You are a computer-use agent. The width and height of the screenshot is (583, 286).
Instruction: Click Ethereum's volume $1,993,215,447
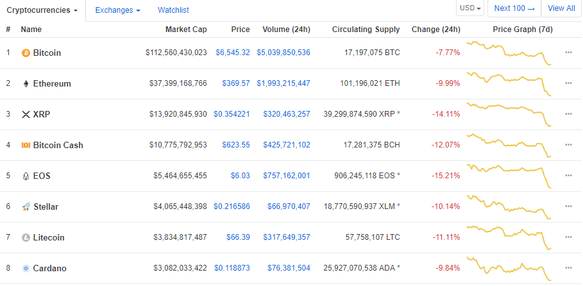pyautogui.click(x=283, y=83)
